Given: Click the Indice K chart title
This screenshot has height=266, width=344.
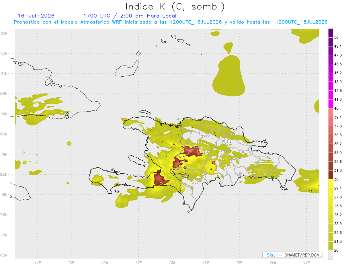Looking at the screenshot, I should point(175,7).
